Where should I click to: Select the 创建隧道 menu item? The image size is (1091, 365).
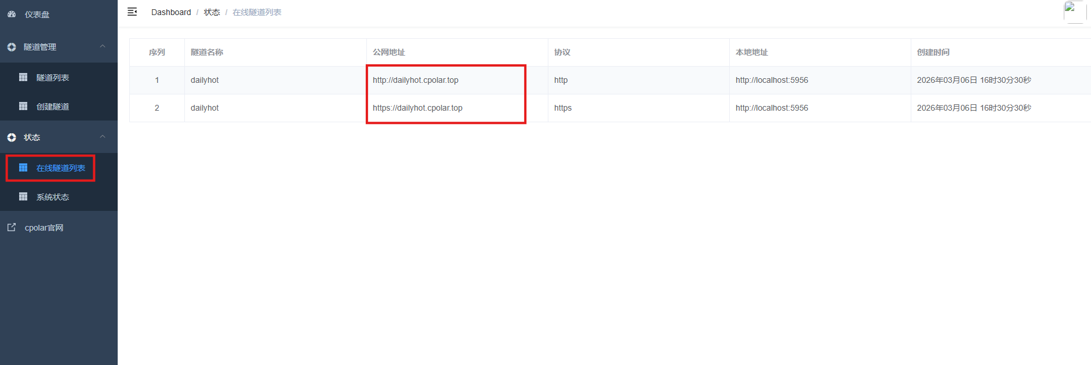(53, 107)
